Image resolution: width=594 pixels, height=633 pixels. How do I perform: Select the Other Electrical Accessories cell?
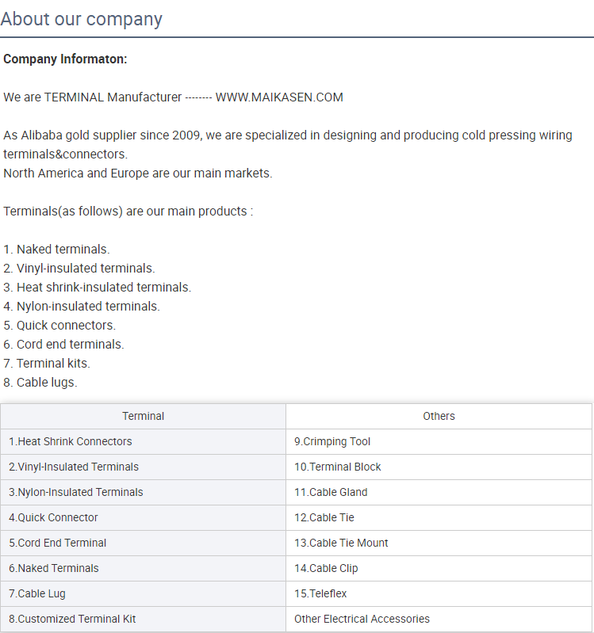click(439, 620)
